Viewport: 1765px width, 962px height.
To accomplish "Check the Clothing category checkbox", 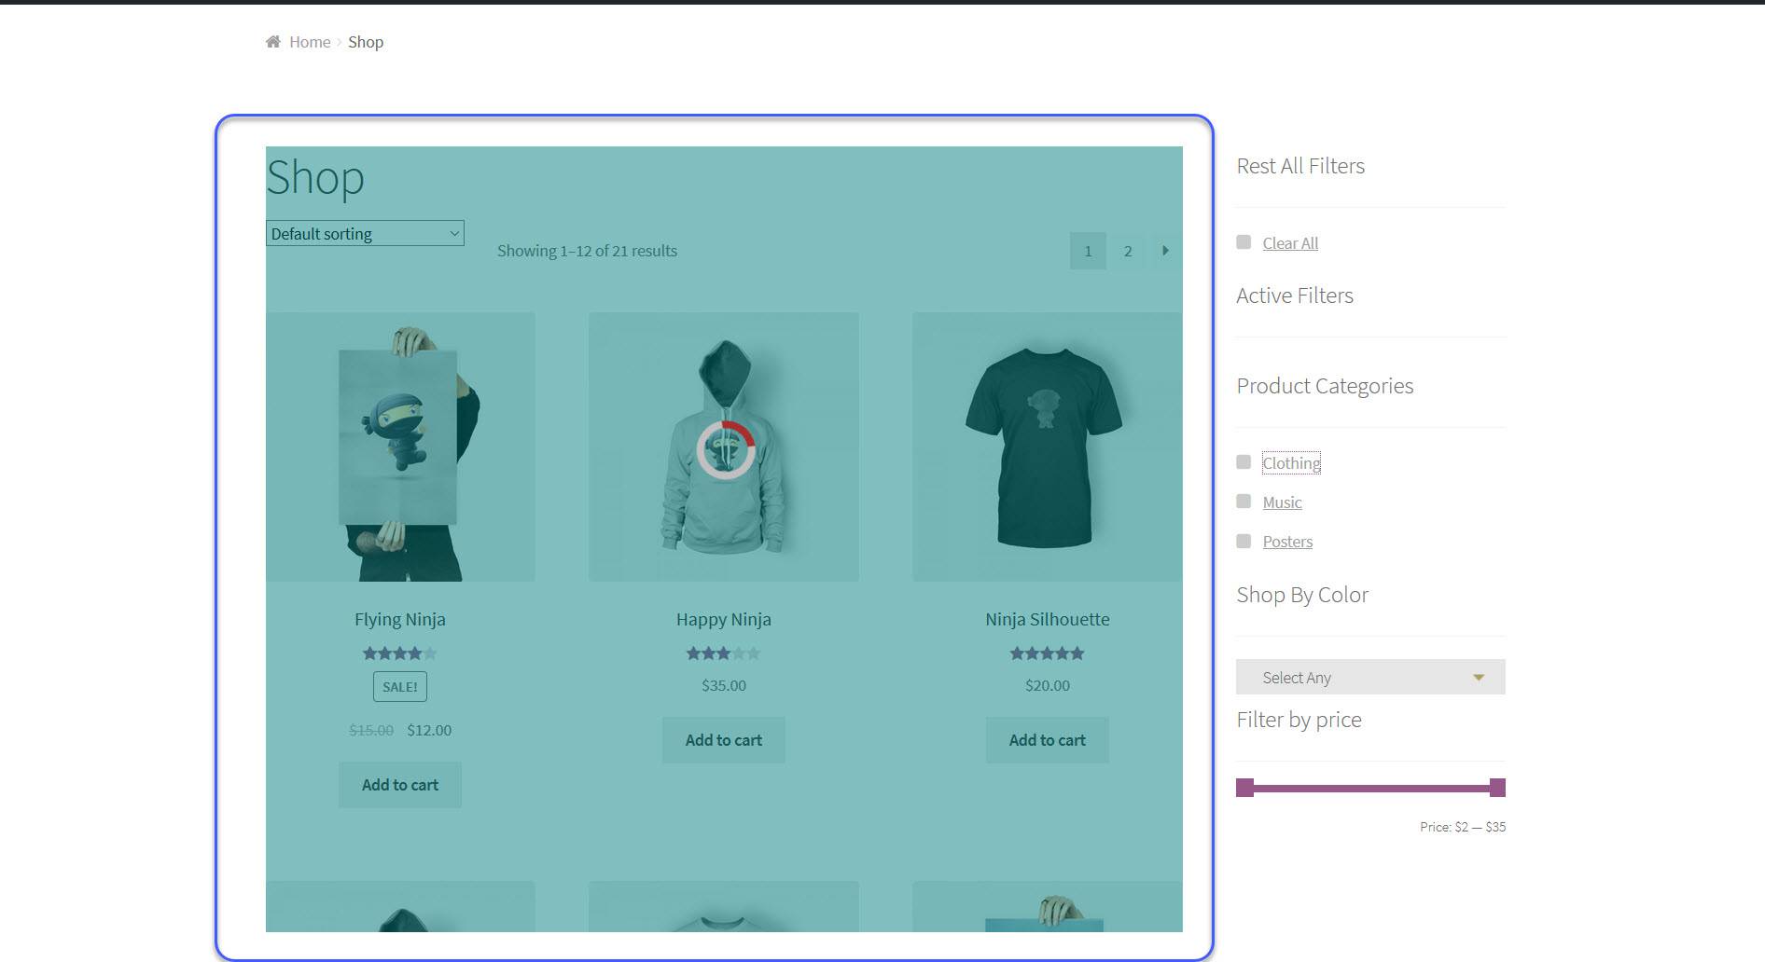I will pyautogui.click(x=1243, y=461).
